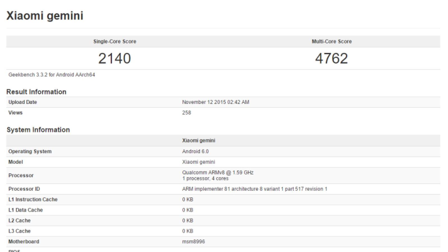448x252 pixels.
Task: Select 'Qualcomm ARMv8 @ 1.59 GHz' text
Action: (218, 172)
